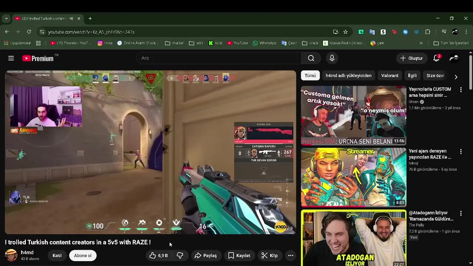The width and height of the screenshot is (473, 266).
Task: Open '@Atadogann İzliyor' video title
Action: pos(431,216)
